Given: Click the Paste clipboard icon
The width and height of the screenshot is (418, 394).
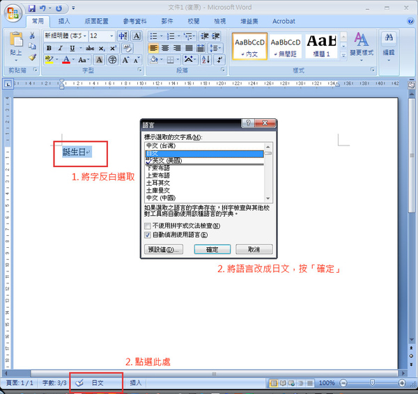Looking at the screenshot, I should (x=16, y=40).
